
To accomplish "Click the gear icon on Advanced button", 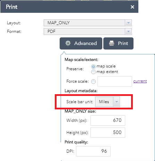I will (68, 43).
